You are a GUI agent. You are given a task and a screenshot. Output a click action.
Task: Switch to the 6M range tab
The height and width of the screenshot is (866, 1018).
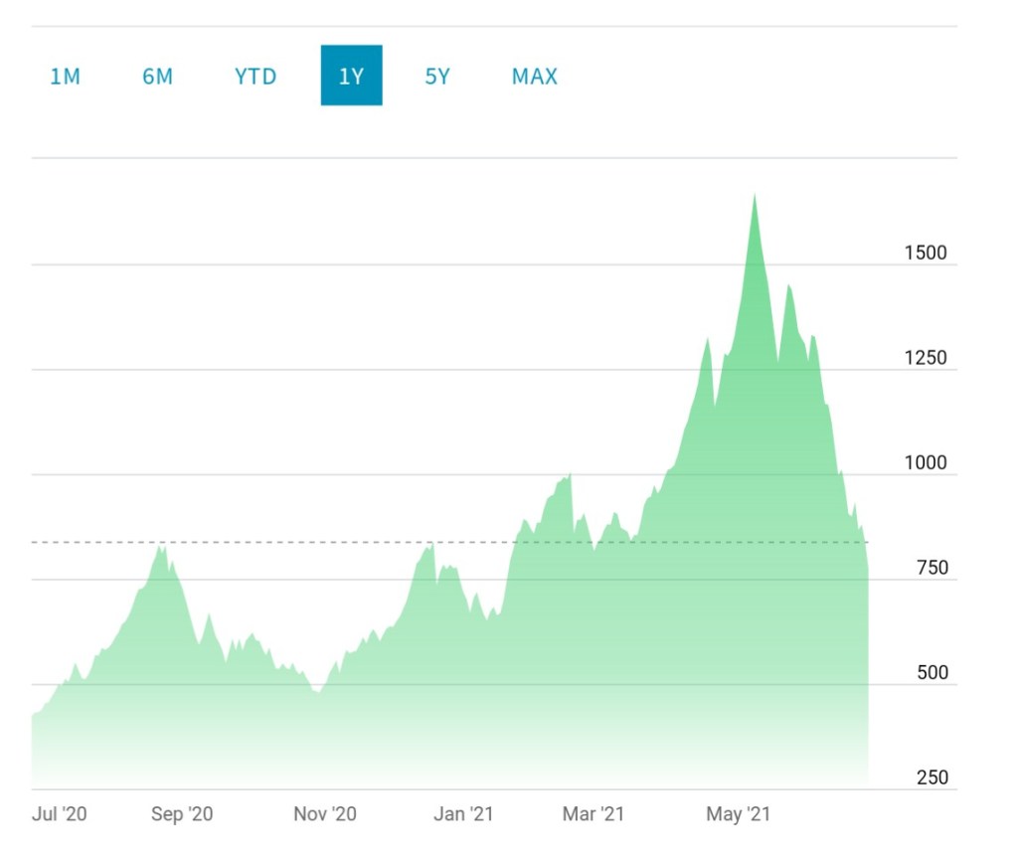[x=157, y=77]
